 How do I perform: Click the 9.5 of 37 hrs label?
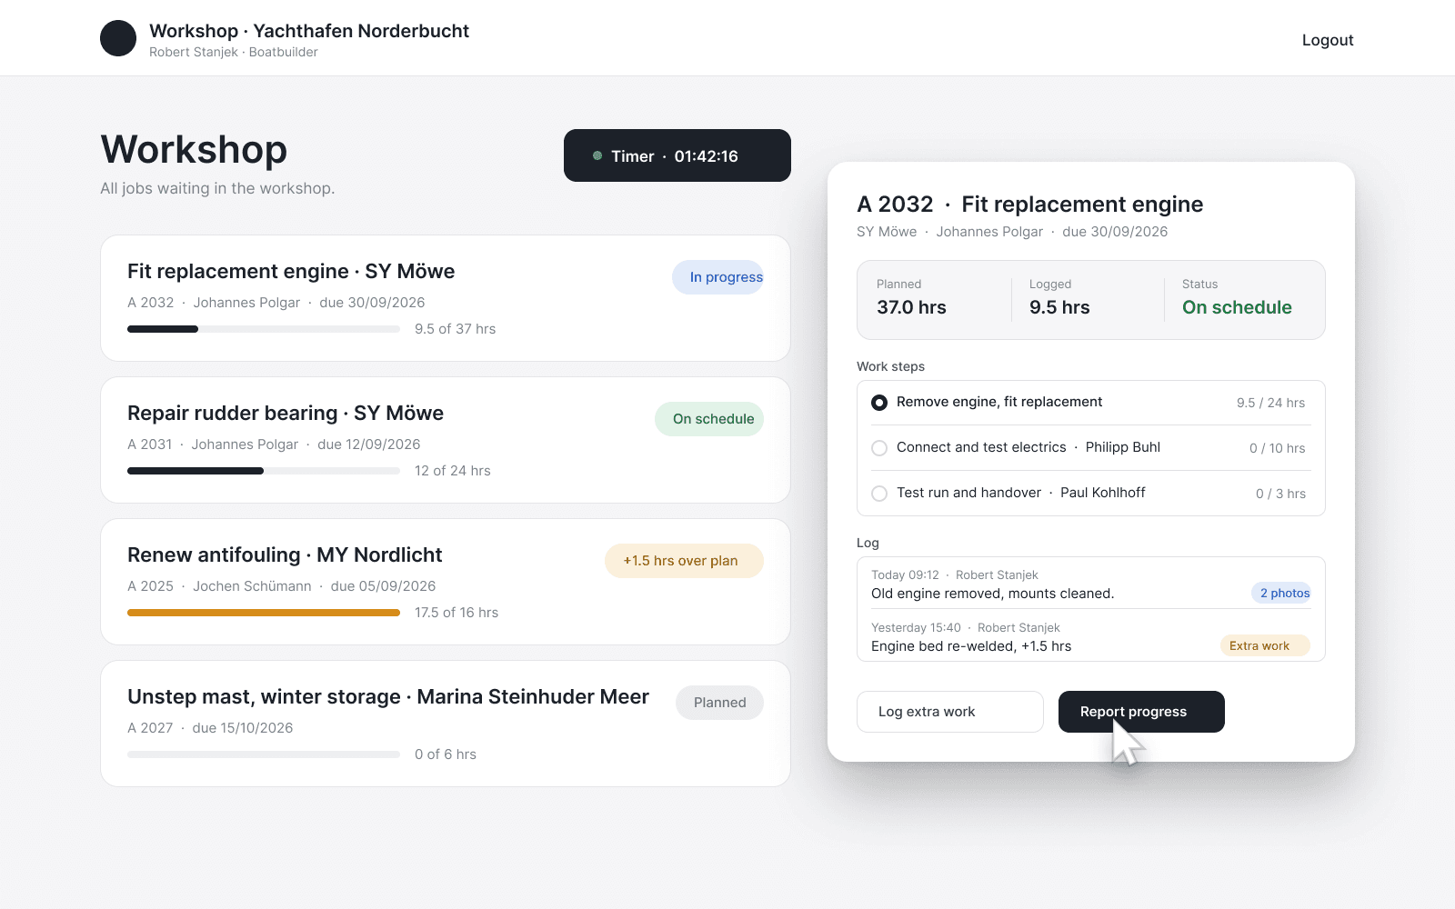(455, 329)
